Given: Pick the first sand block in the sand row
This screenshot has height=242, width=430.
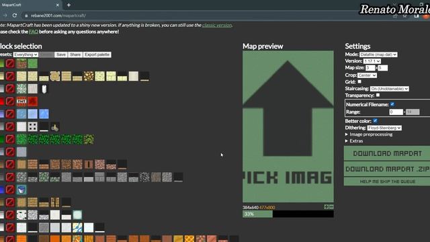Looking at the screenshot, I should click(21, 76).
